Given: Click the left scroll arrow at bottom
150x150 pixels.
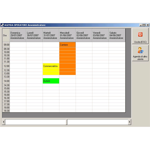Looking at the screenshot, I should [x=4, y=122].
